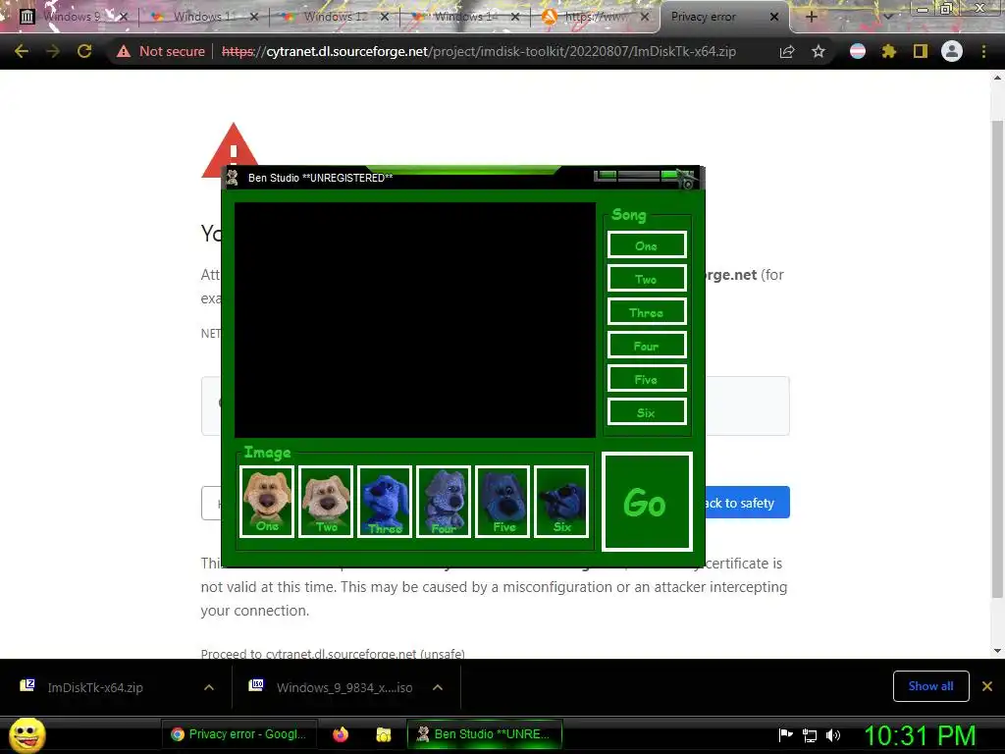Go back in the Chrome browser
1005x754 pixels.
pos(22,51)
